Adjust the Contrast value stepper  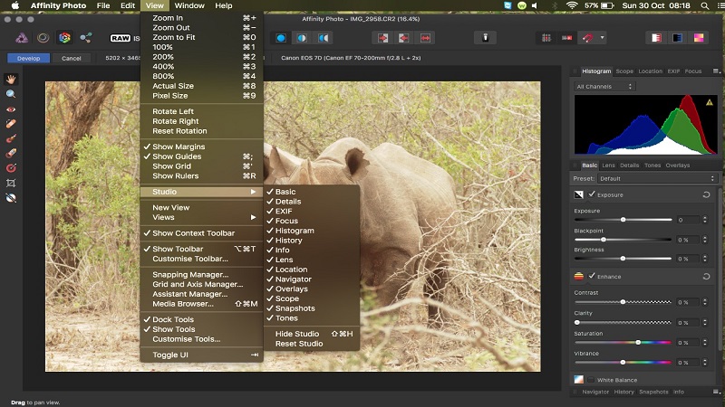tap(705, 302)
